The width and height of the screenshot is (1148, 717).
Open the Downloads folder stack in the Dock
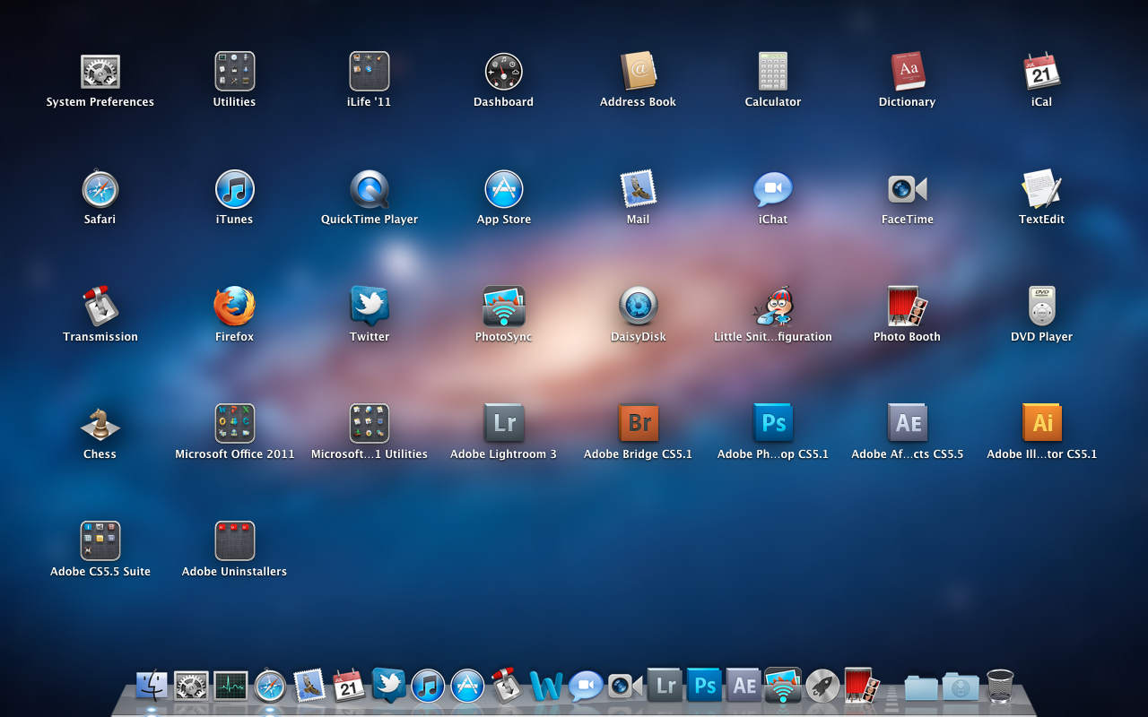(961, 687)
